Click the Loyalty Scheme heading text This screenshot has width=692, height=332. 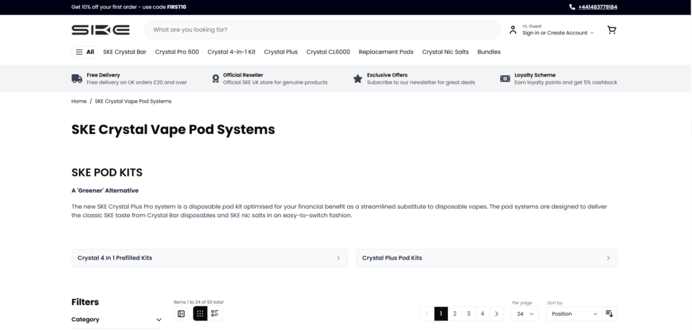tap(535, 75)
